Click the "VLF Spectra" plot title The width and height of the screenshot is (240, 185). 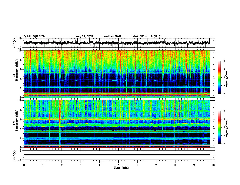(x=34, y=36)
